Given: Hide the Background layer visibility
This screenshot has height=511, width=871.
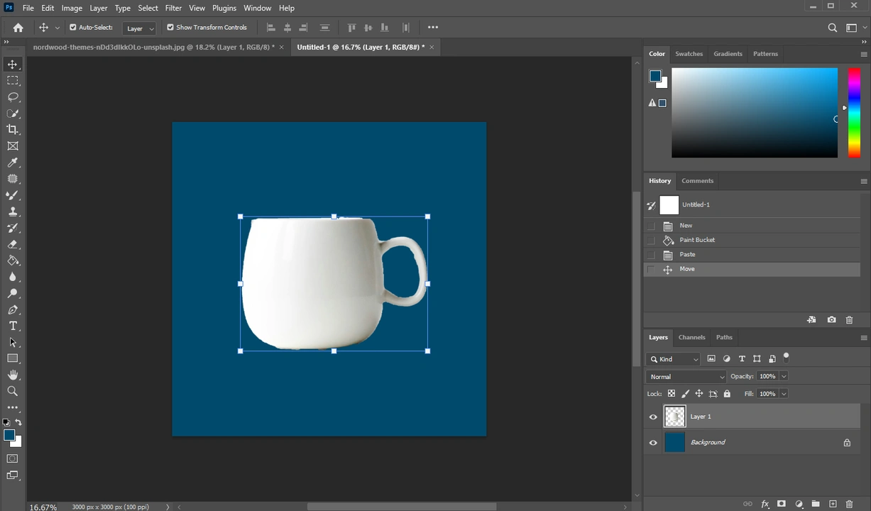Looking at the screenshot, I should coord(653,442).
